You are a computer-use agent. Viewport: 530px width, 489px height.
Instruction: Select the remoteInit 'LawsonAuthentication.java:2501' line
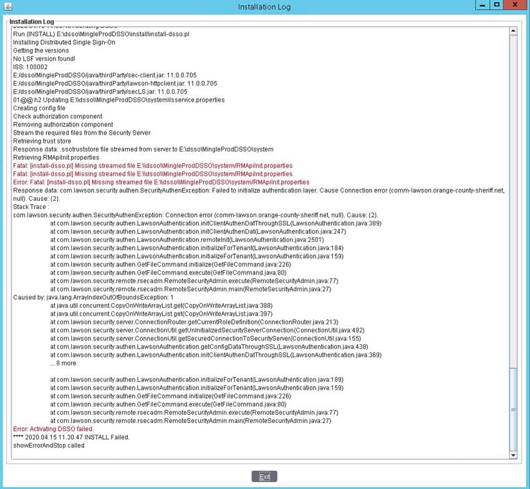[187, 240]
